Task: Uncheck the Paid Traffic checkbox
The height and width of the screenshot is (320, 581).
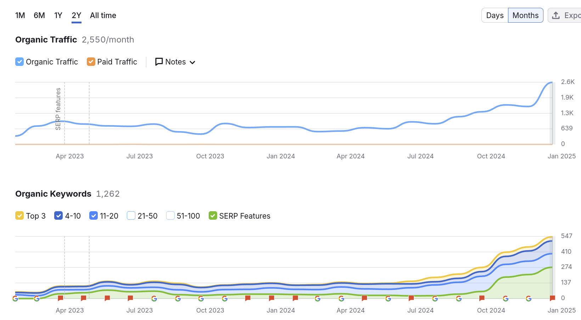Action: (91, 62)
